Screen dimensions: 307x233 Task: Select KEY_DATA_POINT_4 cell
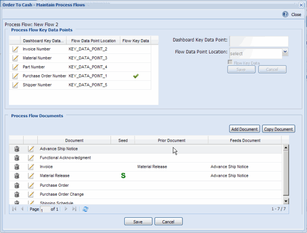click(88, 67)
